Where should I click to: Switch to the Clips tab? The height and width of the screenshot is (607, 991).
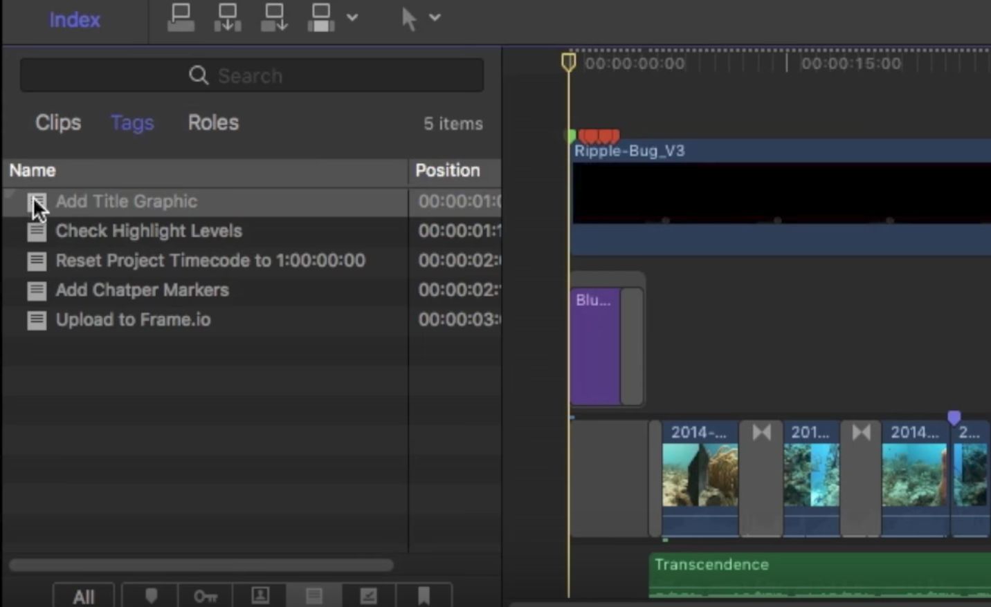pyautogui.click(x=58, y=122)
